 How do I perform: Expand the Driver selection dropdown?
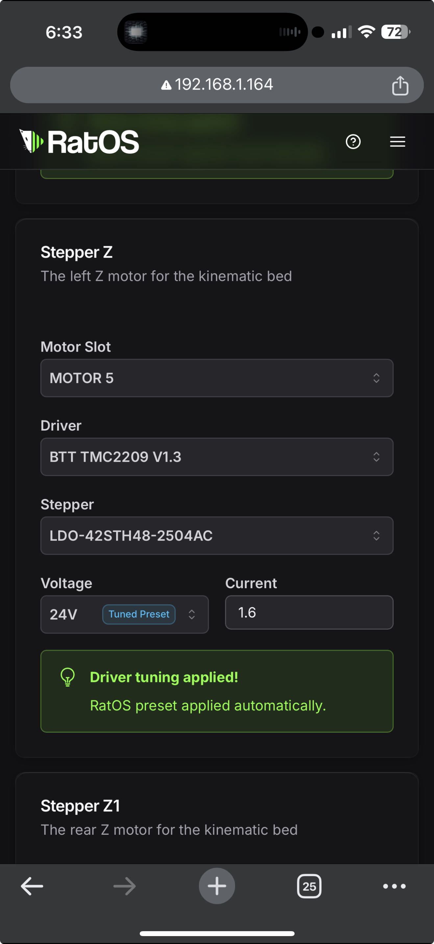coord(217,457)
